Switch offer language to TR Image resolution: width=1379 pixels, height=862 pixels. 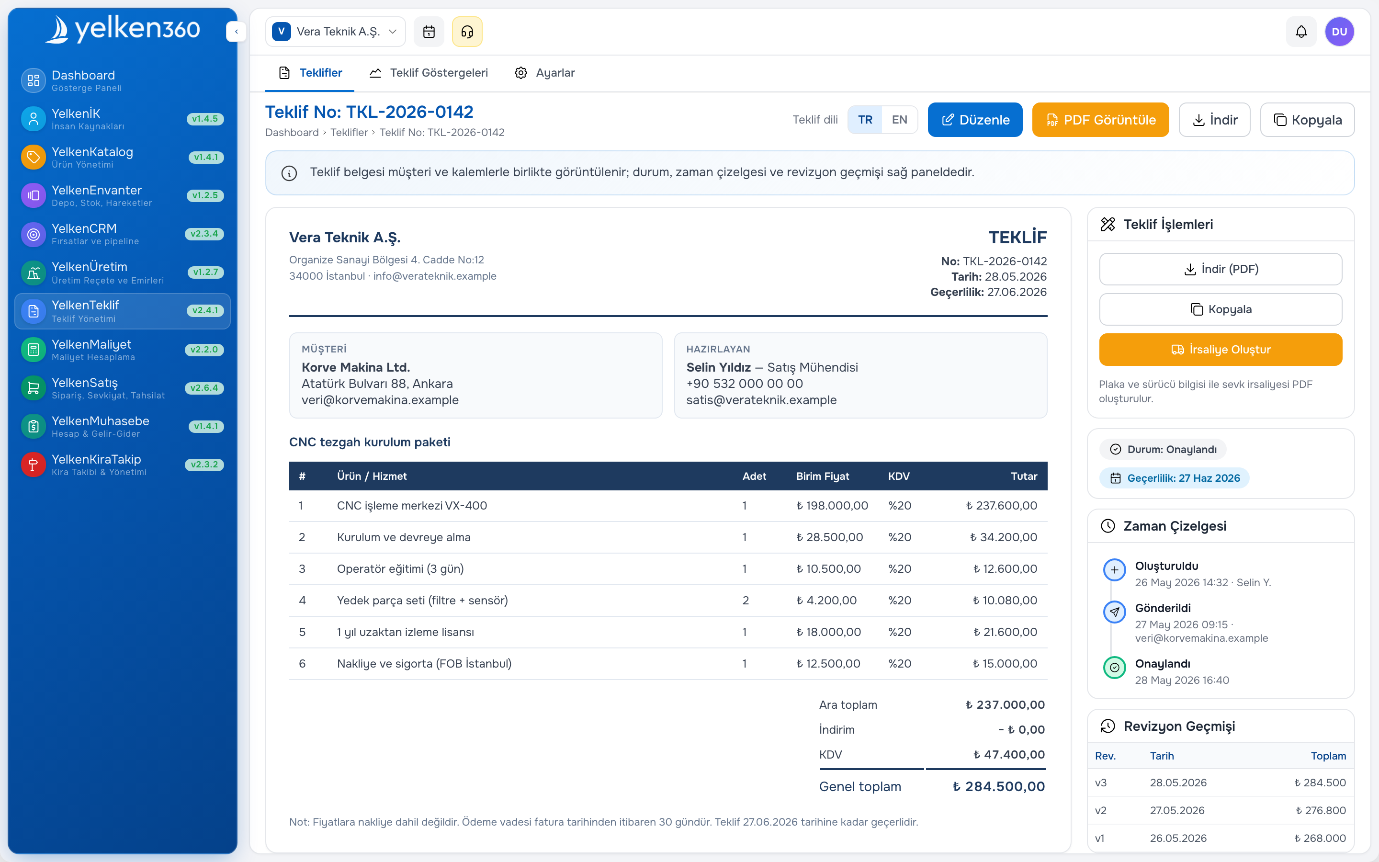coord(864,120)
